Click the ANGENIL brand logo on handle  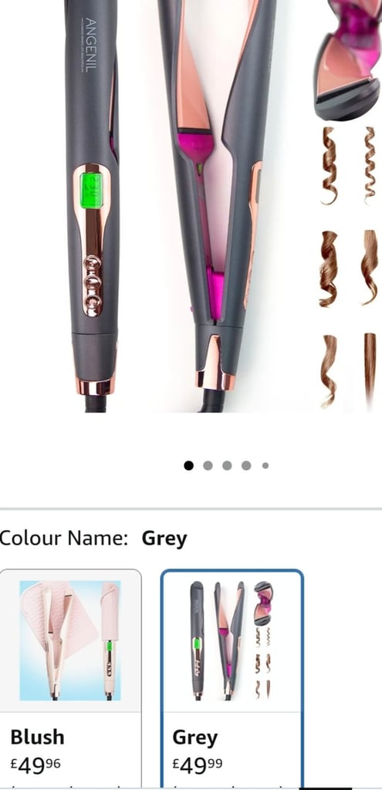click(x=90, y=44)
